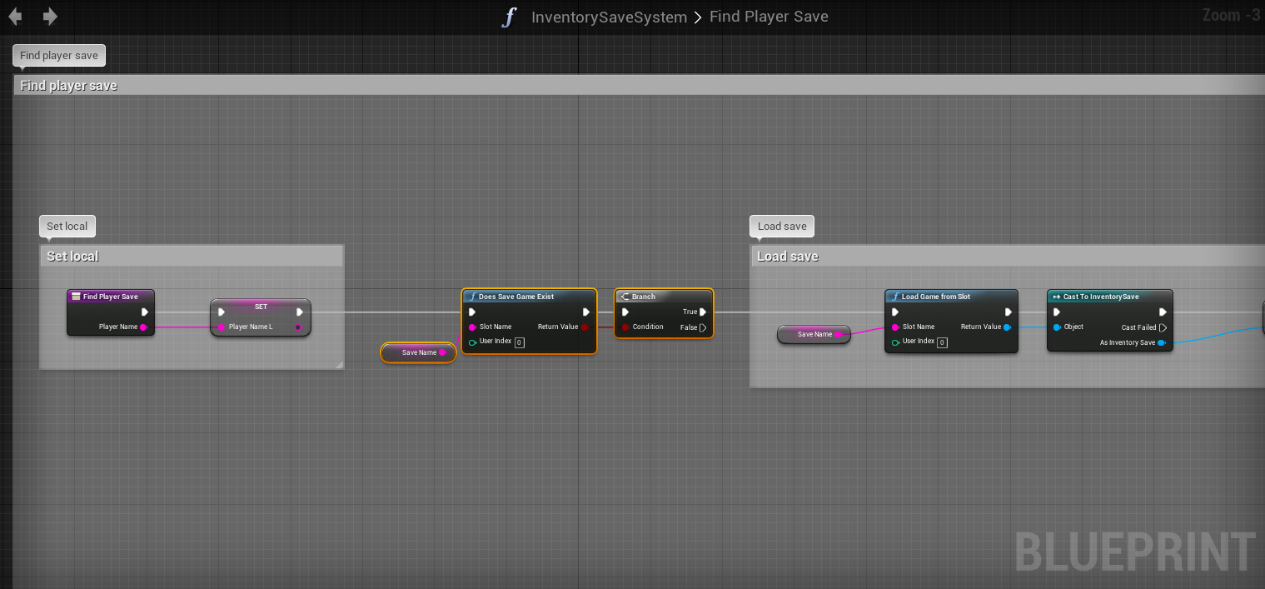Screen dimensions: 1265x589
Task: Go back with the left navigation arrow
Action: point(15,17)
